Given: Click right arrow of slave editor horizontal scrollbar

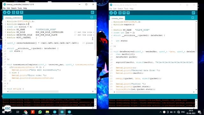Looking at the screenshot, I should pos(194,92).
